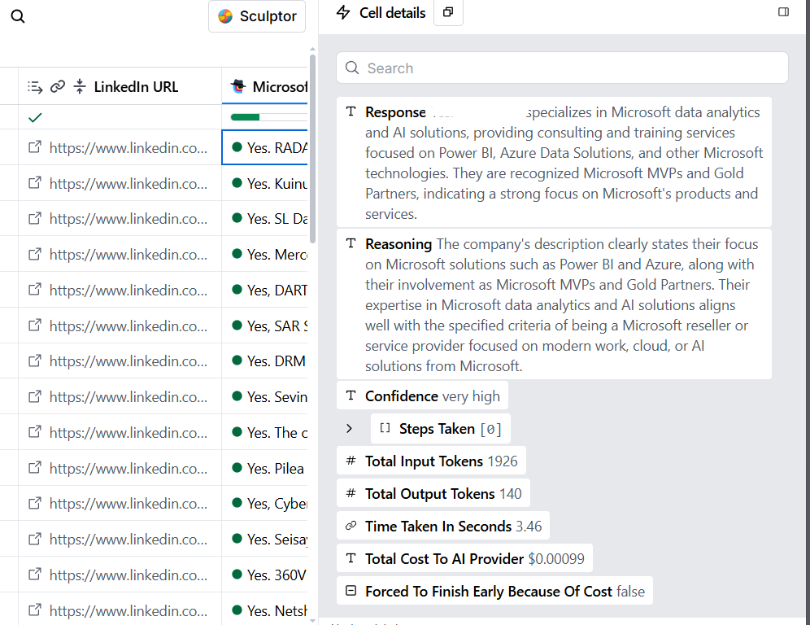Click the link chain icon in LinkedIn URL header
The width and height of the screenshot is (810, 625).
pyautogui.click(x=58, y=86)
